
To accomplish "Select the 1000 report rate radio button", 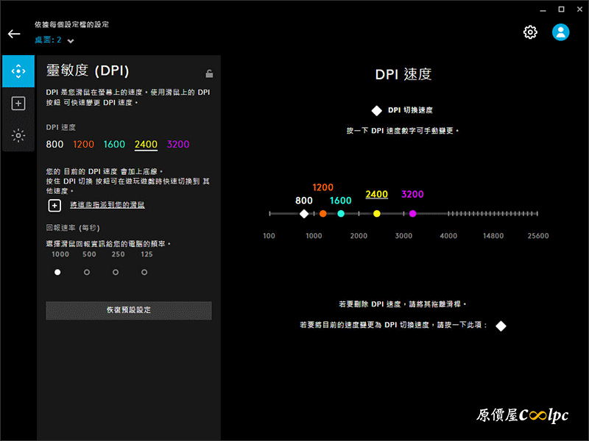I will (x=57, y=272).
